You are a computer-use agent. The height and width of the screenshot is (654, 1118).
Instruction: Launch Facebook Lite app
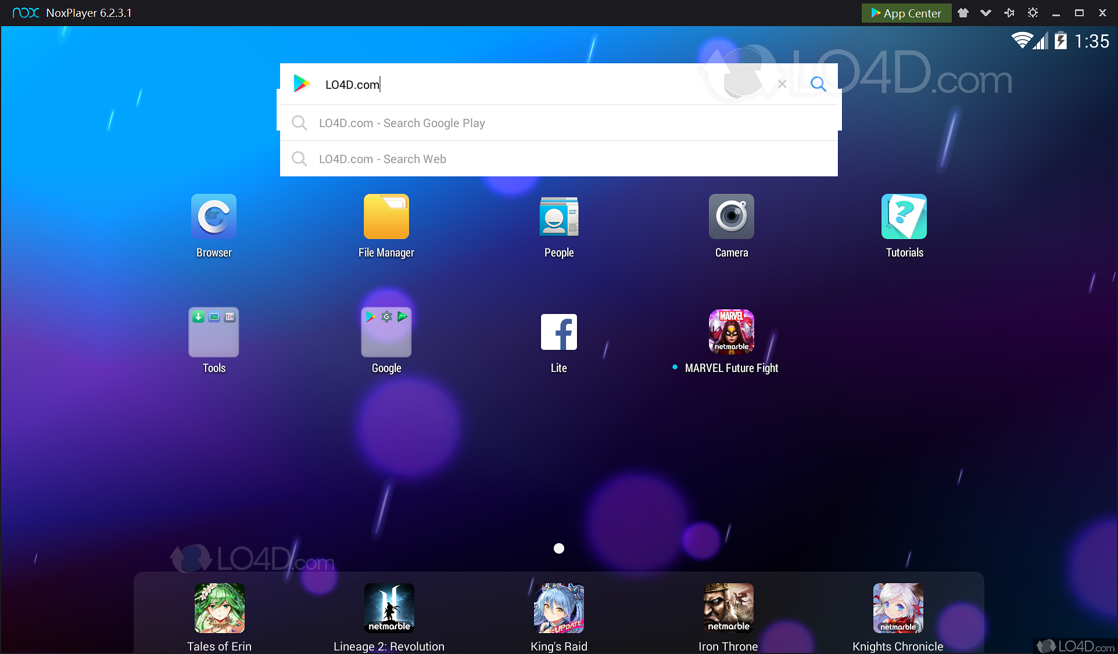pyautogui.click(x=558, y=332)
